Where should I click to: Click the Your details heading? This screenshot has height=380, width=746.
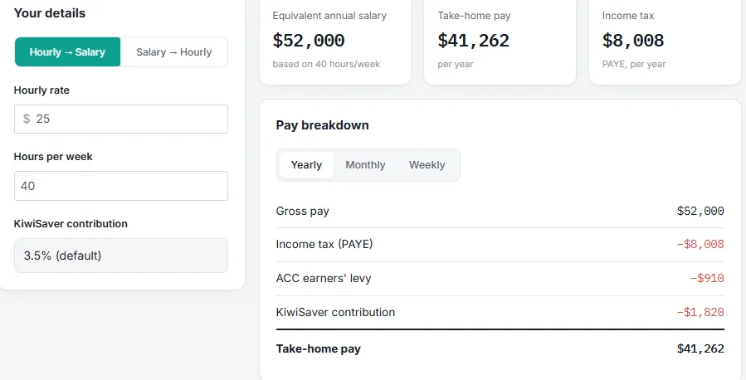(50, 12)
